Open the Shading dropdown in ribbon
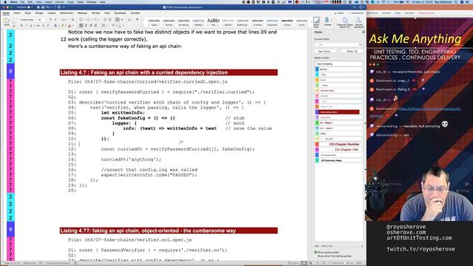 (x=113, y=26)
